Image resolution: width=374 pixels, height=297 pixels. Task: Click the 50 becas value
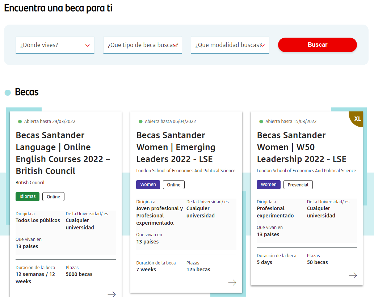(x=317, y=262)
